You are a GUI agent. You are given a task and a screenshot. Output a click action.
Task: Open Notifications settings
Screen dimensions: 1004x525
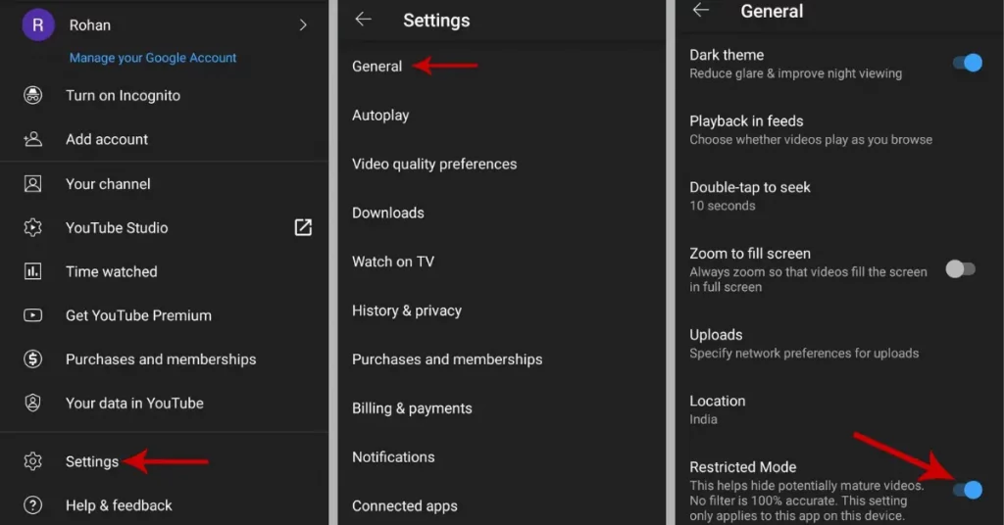pyautogui.click(x=393, y=456)
